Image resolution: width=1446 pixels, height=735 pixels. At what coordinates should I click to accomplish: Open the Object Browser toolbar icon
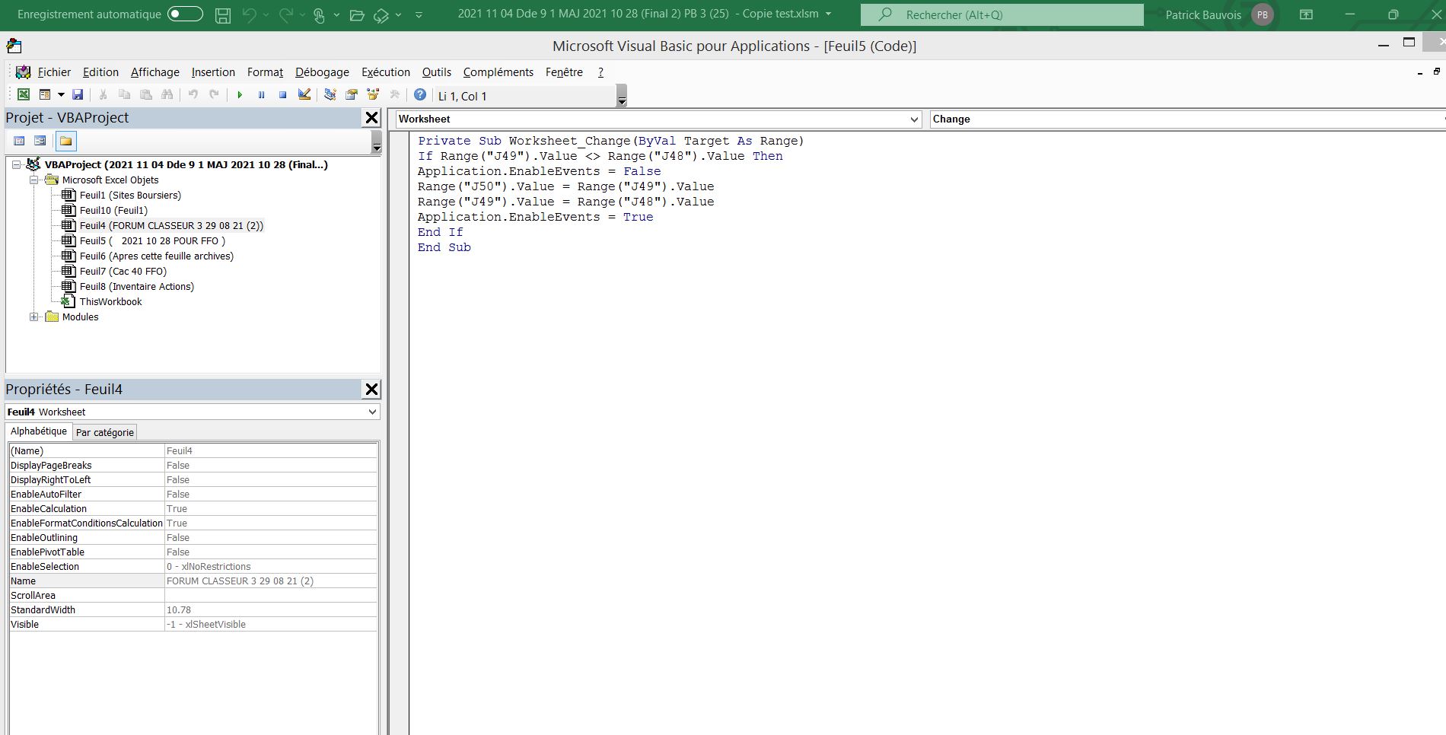(373, 95)
